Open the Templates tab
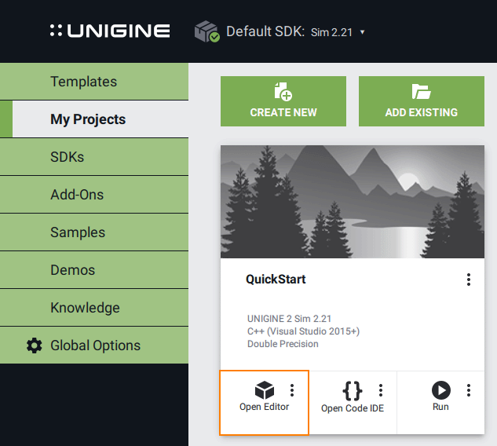 tap(94, 82)
